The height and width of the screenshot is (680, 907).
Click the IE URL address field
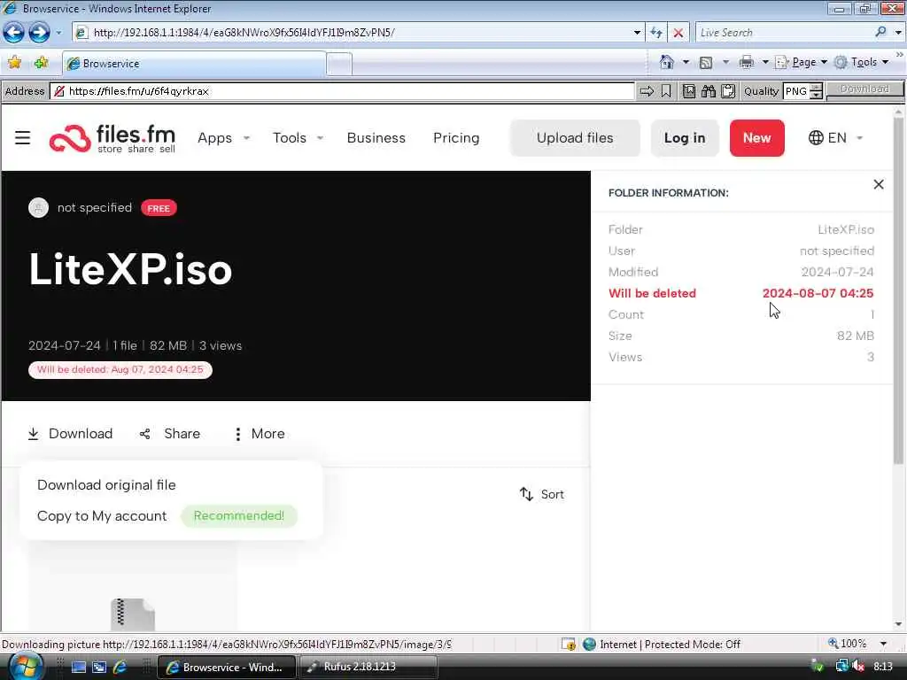point(359,33)
